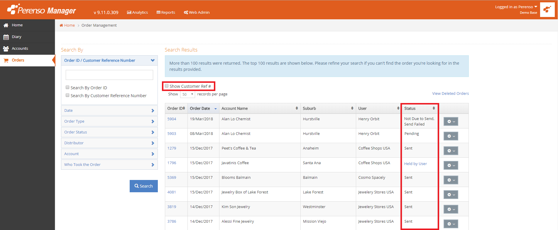Go to Home in sidebar
558x230 pixels.
(x=27, y=25)
